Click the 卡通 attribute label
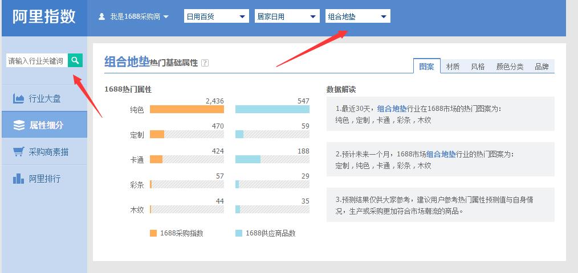Image resolution: width=578 pixels, height=273 pixels. 137,160
